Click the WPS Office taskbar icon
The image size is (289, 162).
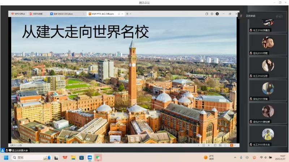click(x=65, y=157)
